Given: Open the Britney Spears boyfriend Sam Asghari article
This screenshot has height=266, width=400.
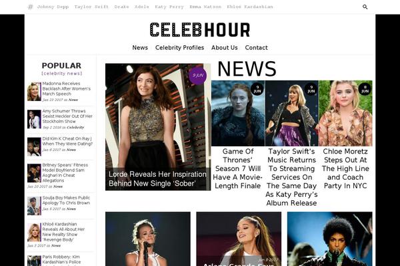Looking at the screenshot, I should pos(65,173).
